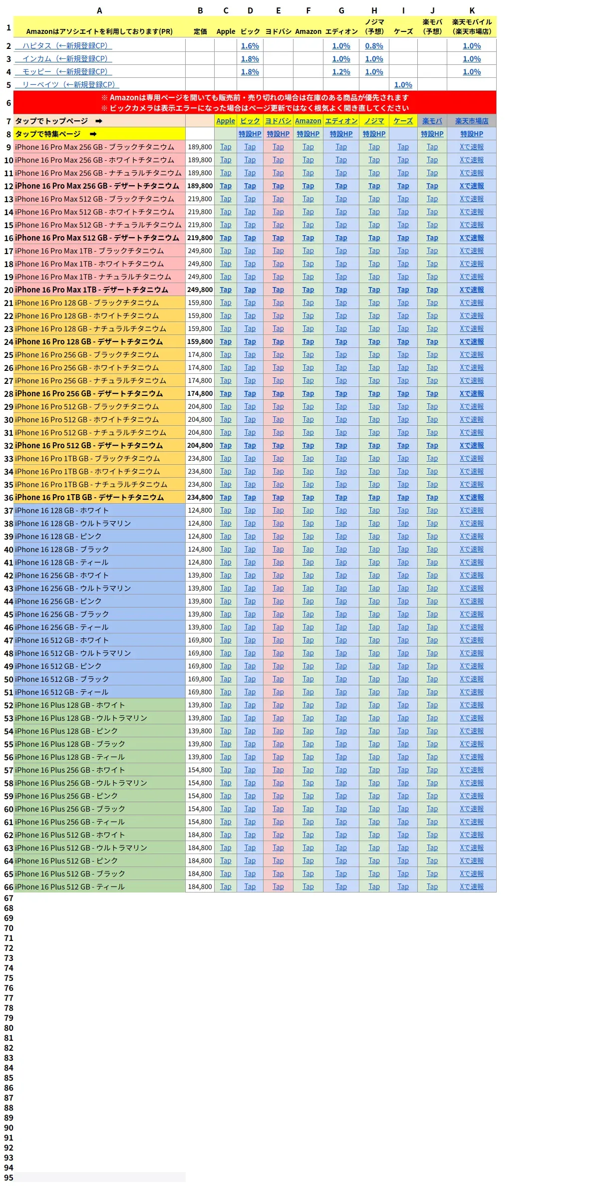
Task: Tap 楽モバ link for iPhone 16 128 GB ホワイト
Action: pyautogui.click(x=432, y=510)
